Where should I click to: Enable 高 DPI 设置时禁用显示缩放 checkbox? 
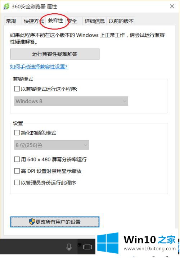(x=17, y=171)
